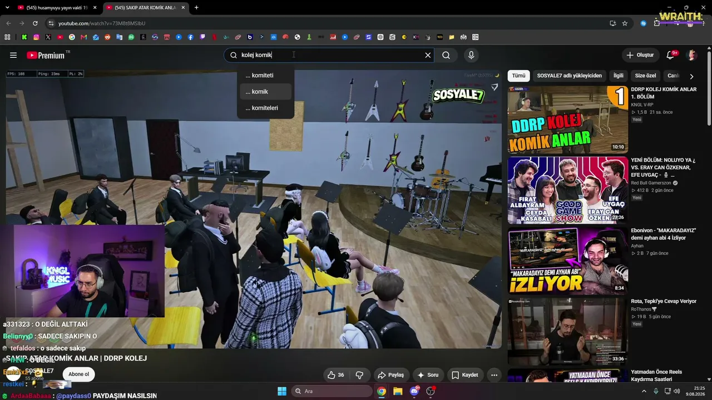Open 'DDRP KOLEJ KOMİK ANLAR' video thumbnail

click(x=567, y=119)
